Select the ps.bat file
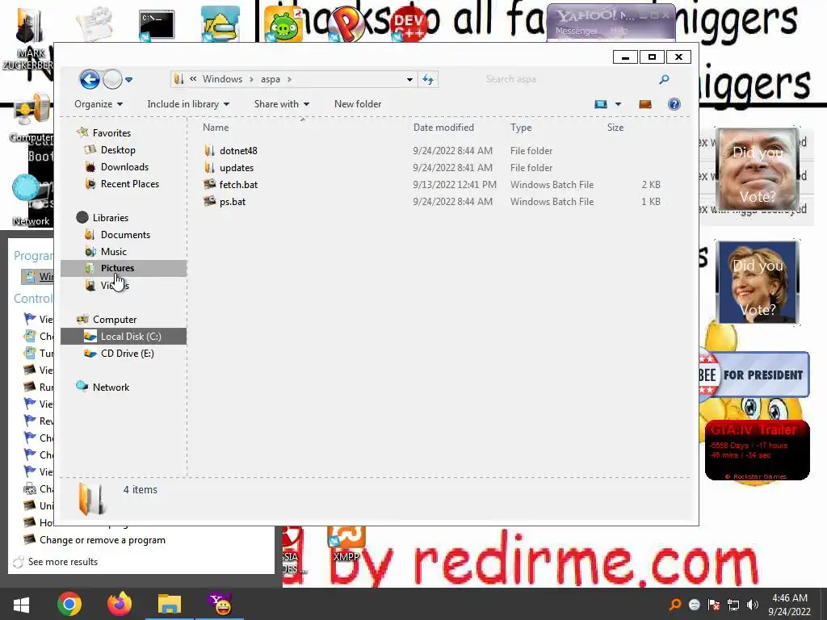827x620 pixels. click(233, 201)
